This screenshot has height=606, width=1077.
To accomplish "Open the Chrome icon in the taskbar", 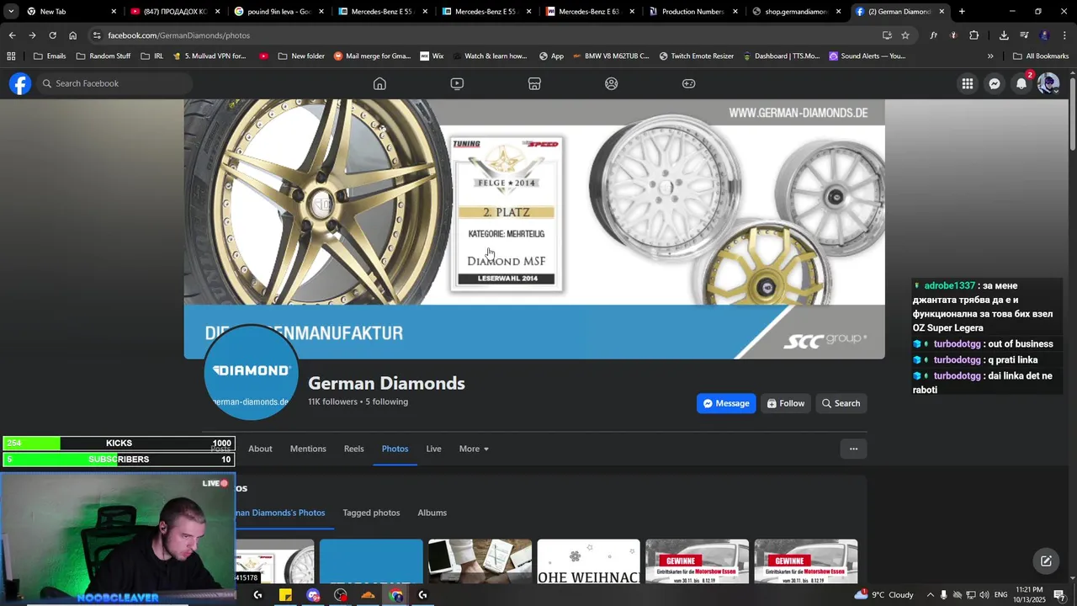I will (x=396, y=595).
